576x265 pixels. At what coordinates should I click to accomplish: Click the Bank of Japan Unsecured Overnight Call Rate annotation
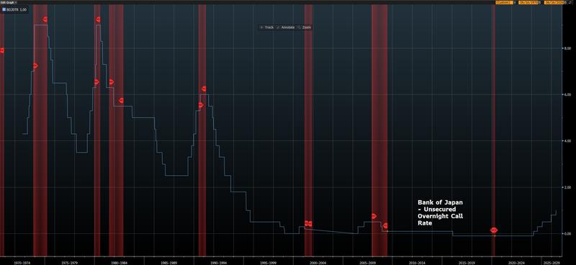click(x=440, y=213)
